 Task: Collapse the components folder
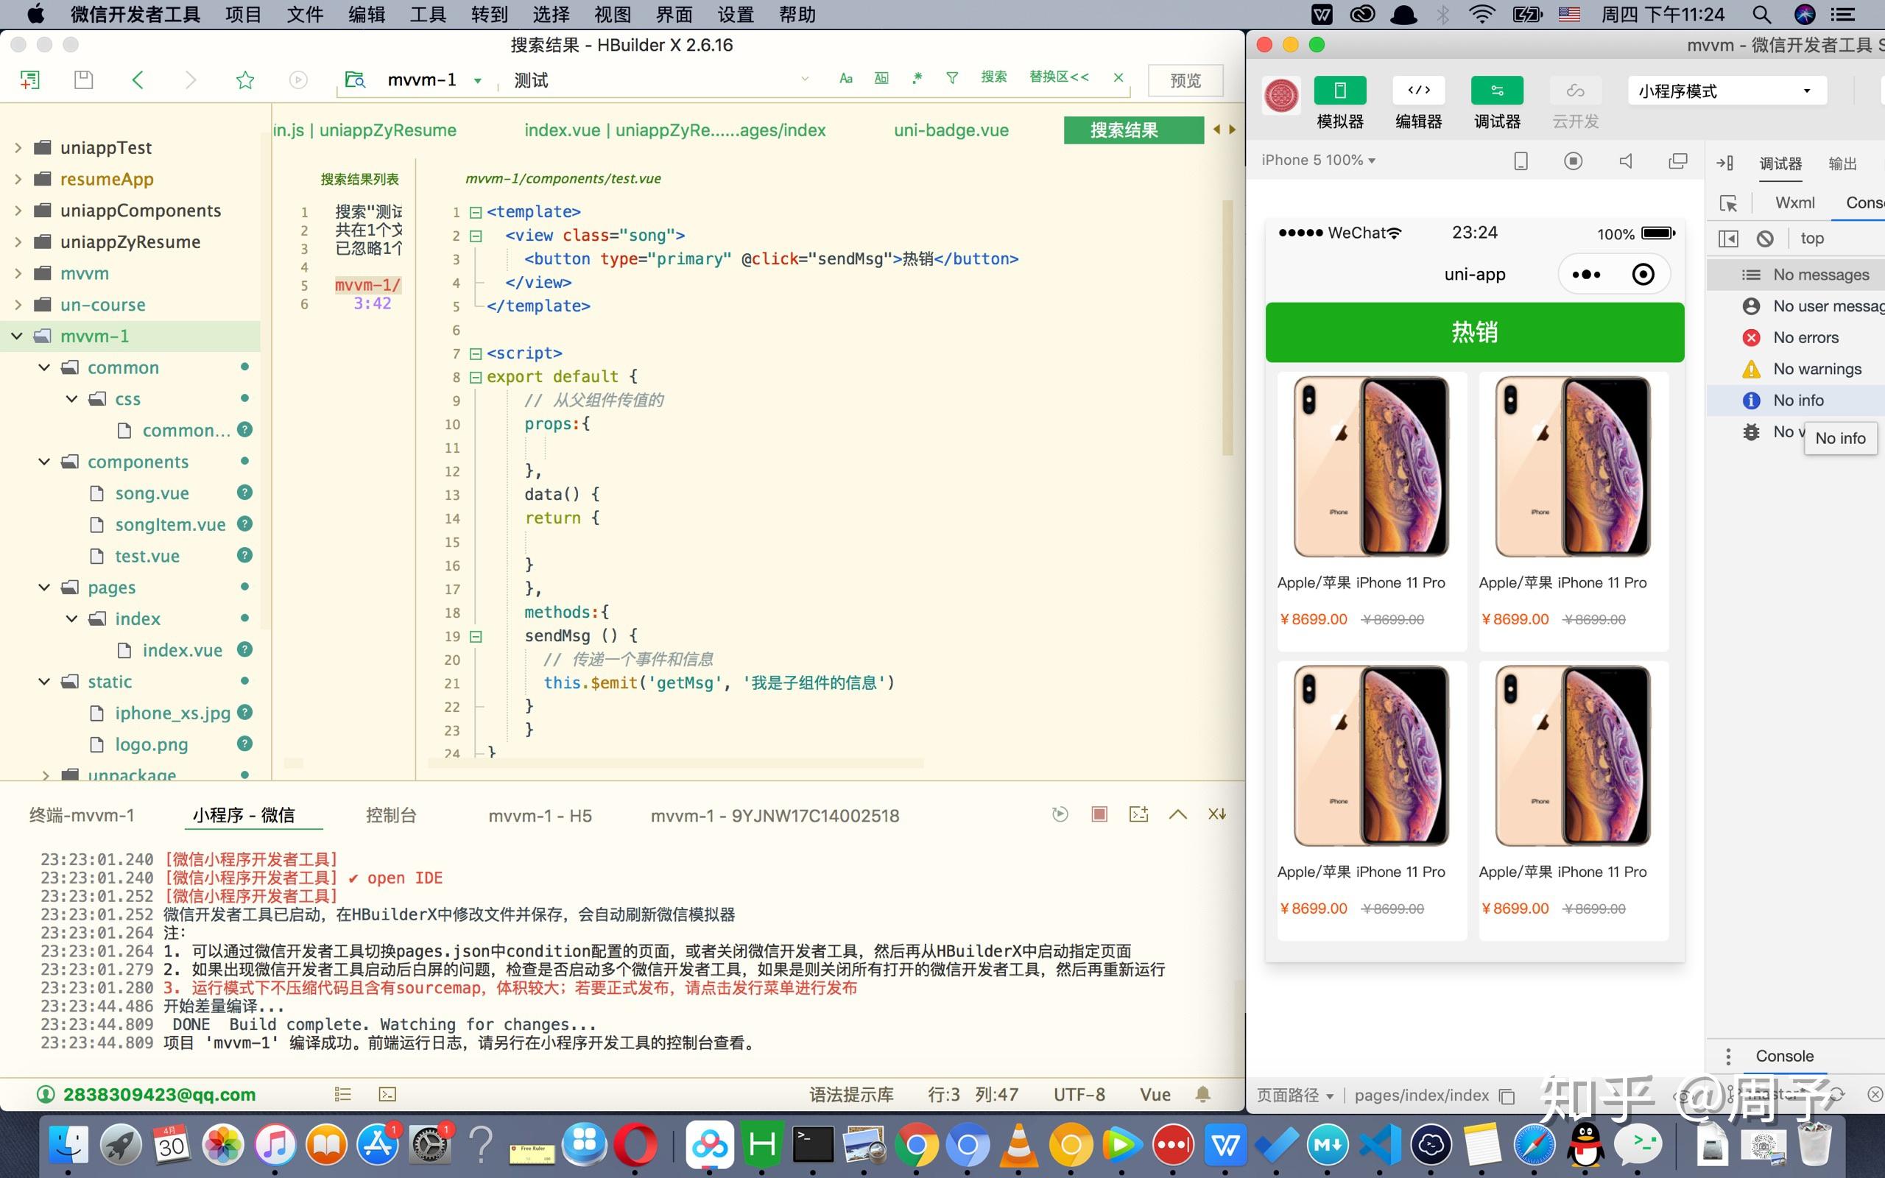(44, 461)
